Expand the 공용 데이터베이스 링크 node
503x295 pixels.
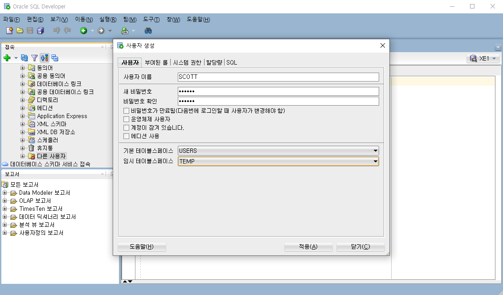click(22, 92)
